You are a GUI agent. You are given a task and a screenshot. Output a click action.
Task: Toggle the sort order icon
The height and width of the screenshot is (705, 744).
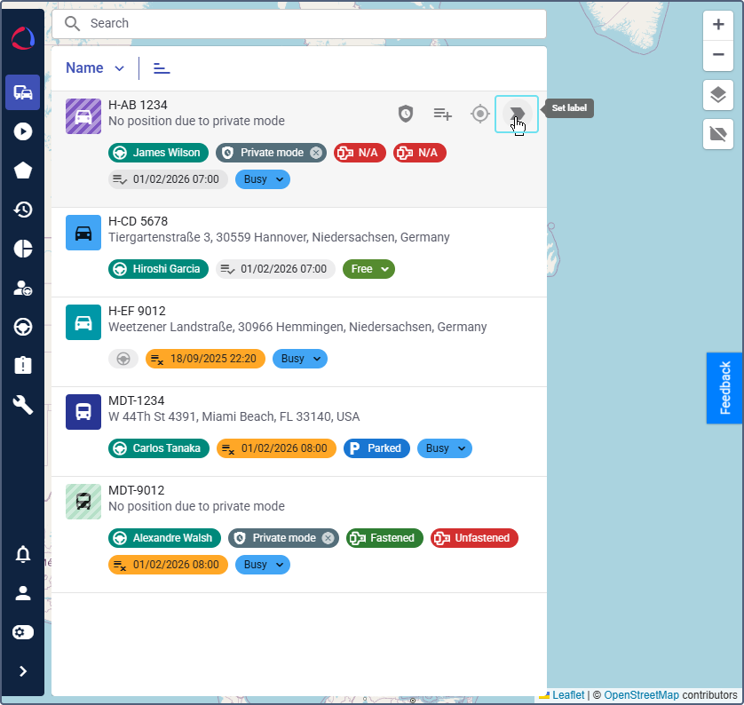point(162,68)
